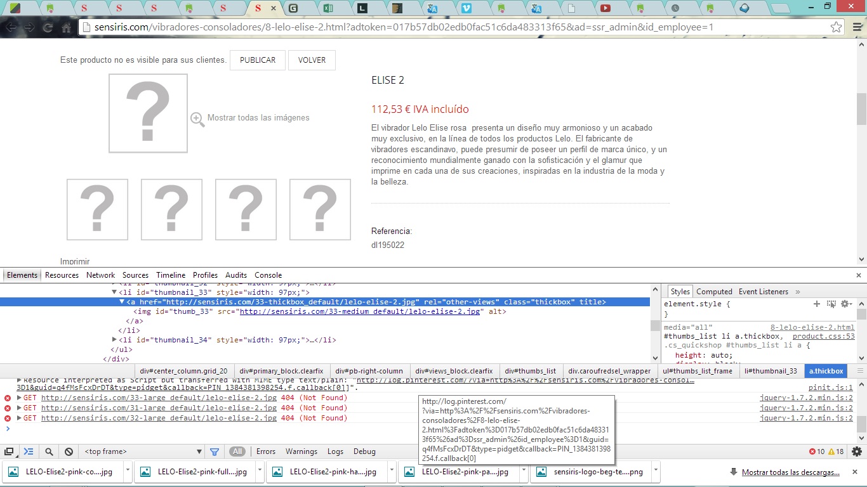Viewport: 867px width, 487px height.
Task: Toggle the console drawer icon
Action: (x=29, y=451)
